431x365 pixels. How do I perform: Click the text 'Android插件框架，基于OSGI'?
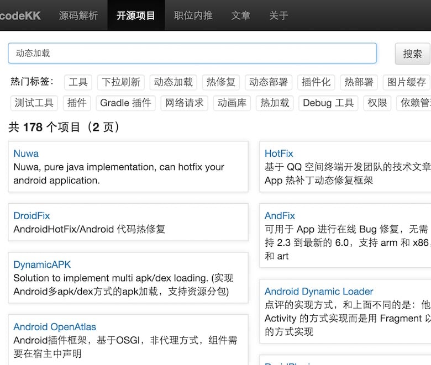[77, 340]
